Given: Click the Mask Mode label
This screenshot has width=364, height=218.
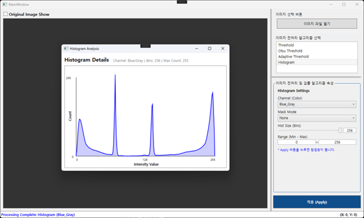Looking at the screenshot, I should click(287, 112).
